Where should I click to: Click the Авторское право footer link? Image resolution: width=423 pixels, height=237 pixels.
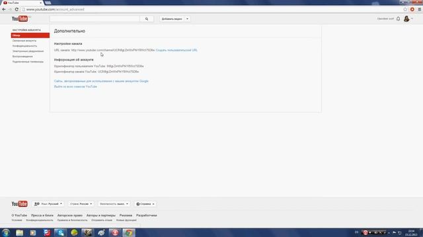70,215
